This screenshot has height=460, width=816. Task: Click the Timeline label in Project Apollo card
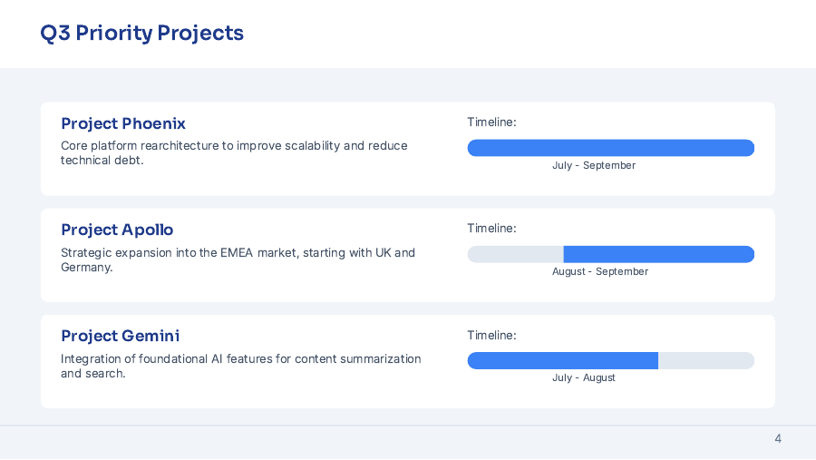point(491,229)
